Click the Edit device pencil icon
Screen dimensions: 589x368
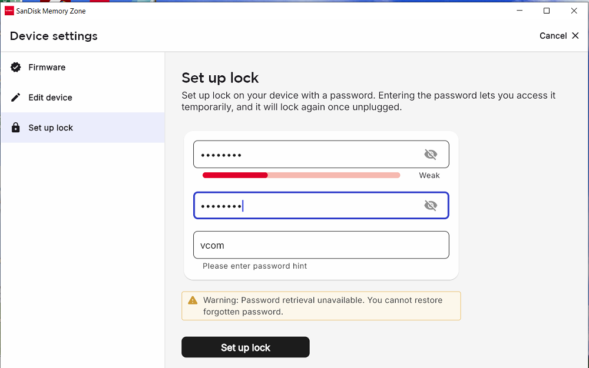(x=16, y=98)
